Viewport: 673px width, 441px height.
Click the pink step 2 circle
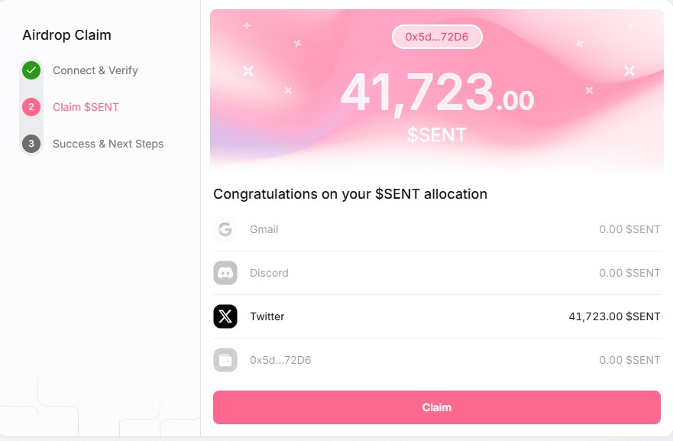point(31,107)
